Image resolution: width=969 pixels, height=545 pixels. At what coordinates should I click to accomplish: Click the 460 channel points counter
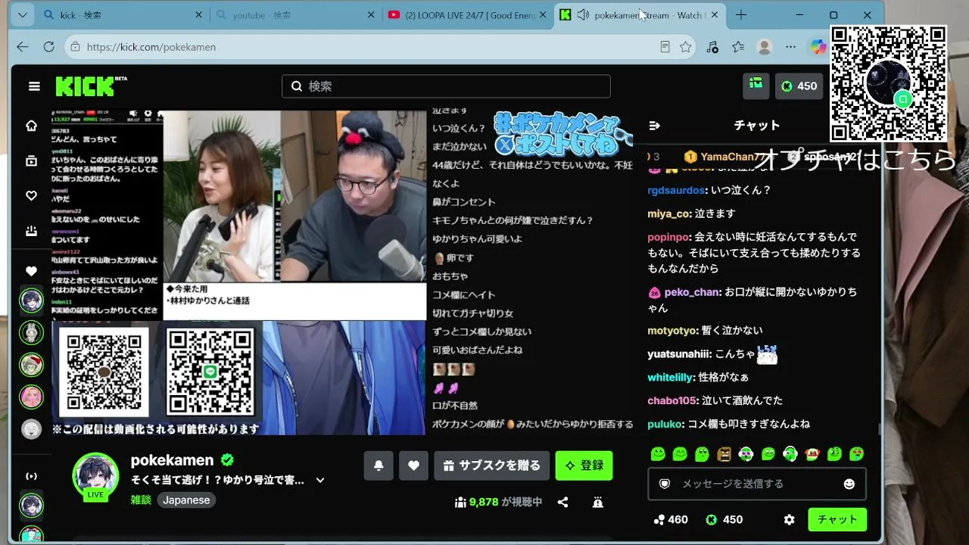click(x=671, y=520)
